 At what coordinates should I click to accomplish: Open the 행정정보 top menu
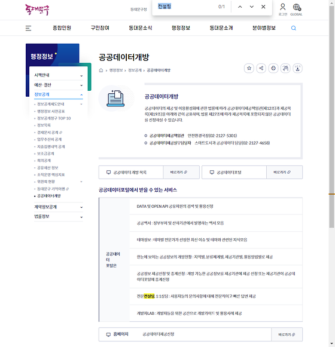click(181, 28)
